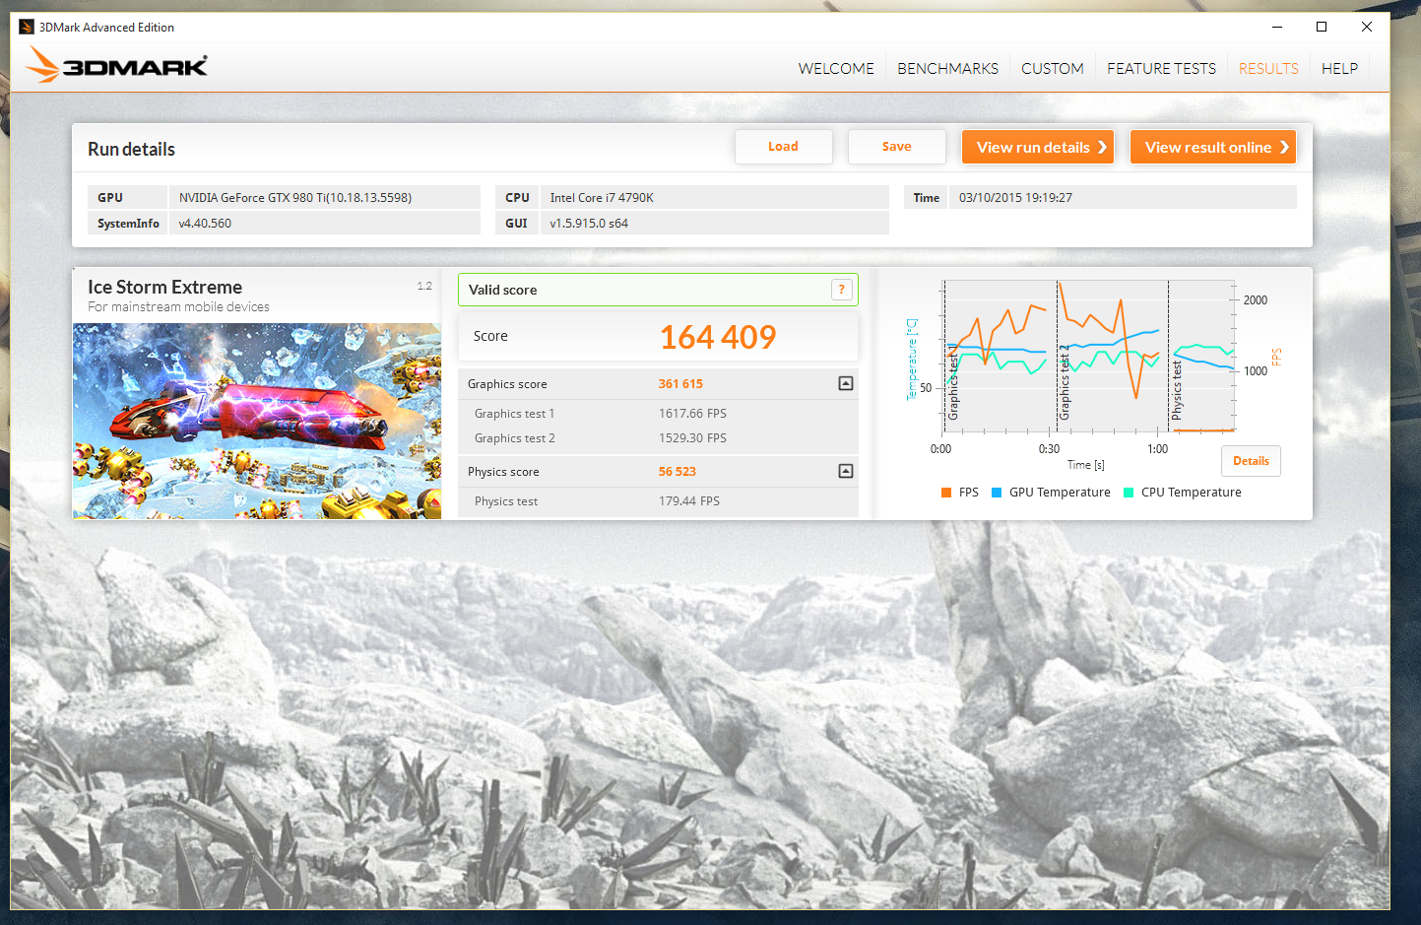Click the run time 03/10/2015 19:19:27
Viewport: 1421px width, 925px height.
1015,197
